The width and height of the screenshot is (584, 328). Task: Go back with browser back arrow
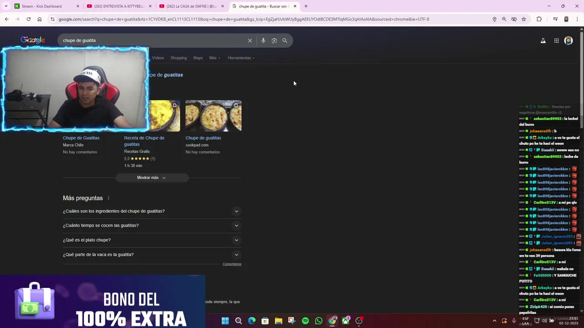point(6,19)
